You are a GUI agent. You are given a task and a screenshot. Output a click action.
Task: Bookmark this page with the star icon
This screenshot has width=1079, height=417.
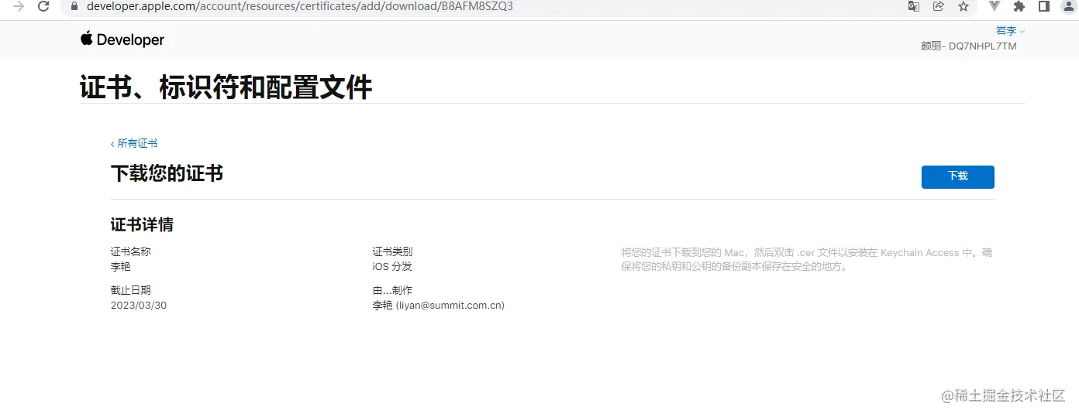(x=964, y=6)
